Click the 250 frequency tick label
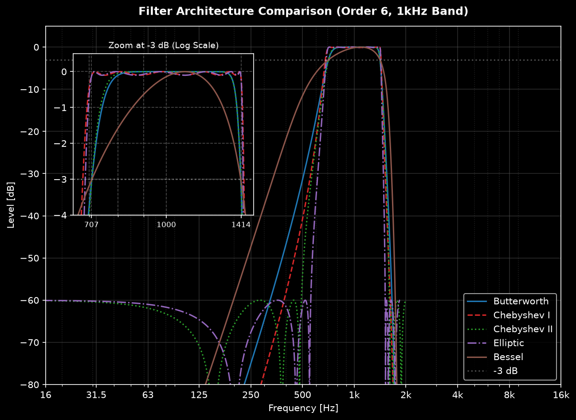Screen dimensions: 576x420 click(x=251, y=396)
